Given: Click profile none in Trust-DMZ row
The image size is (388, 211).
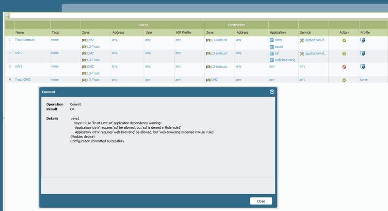Looking at the screenshot, I should 363,80.
